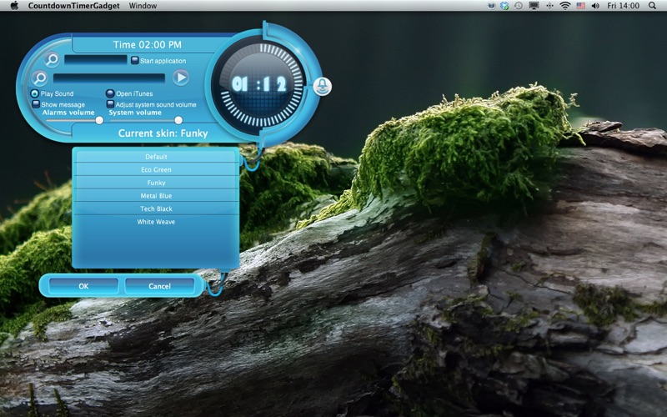Click the Alarms volume slider handle
The height and width of the screenshot is (417, 667).
click(99, 120)
